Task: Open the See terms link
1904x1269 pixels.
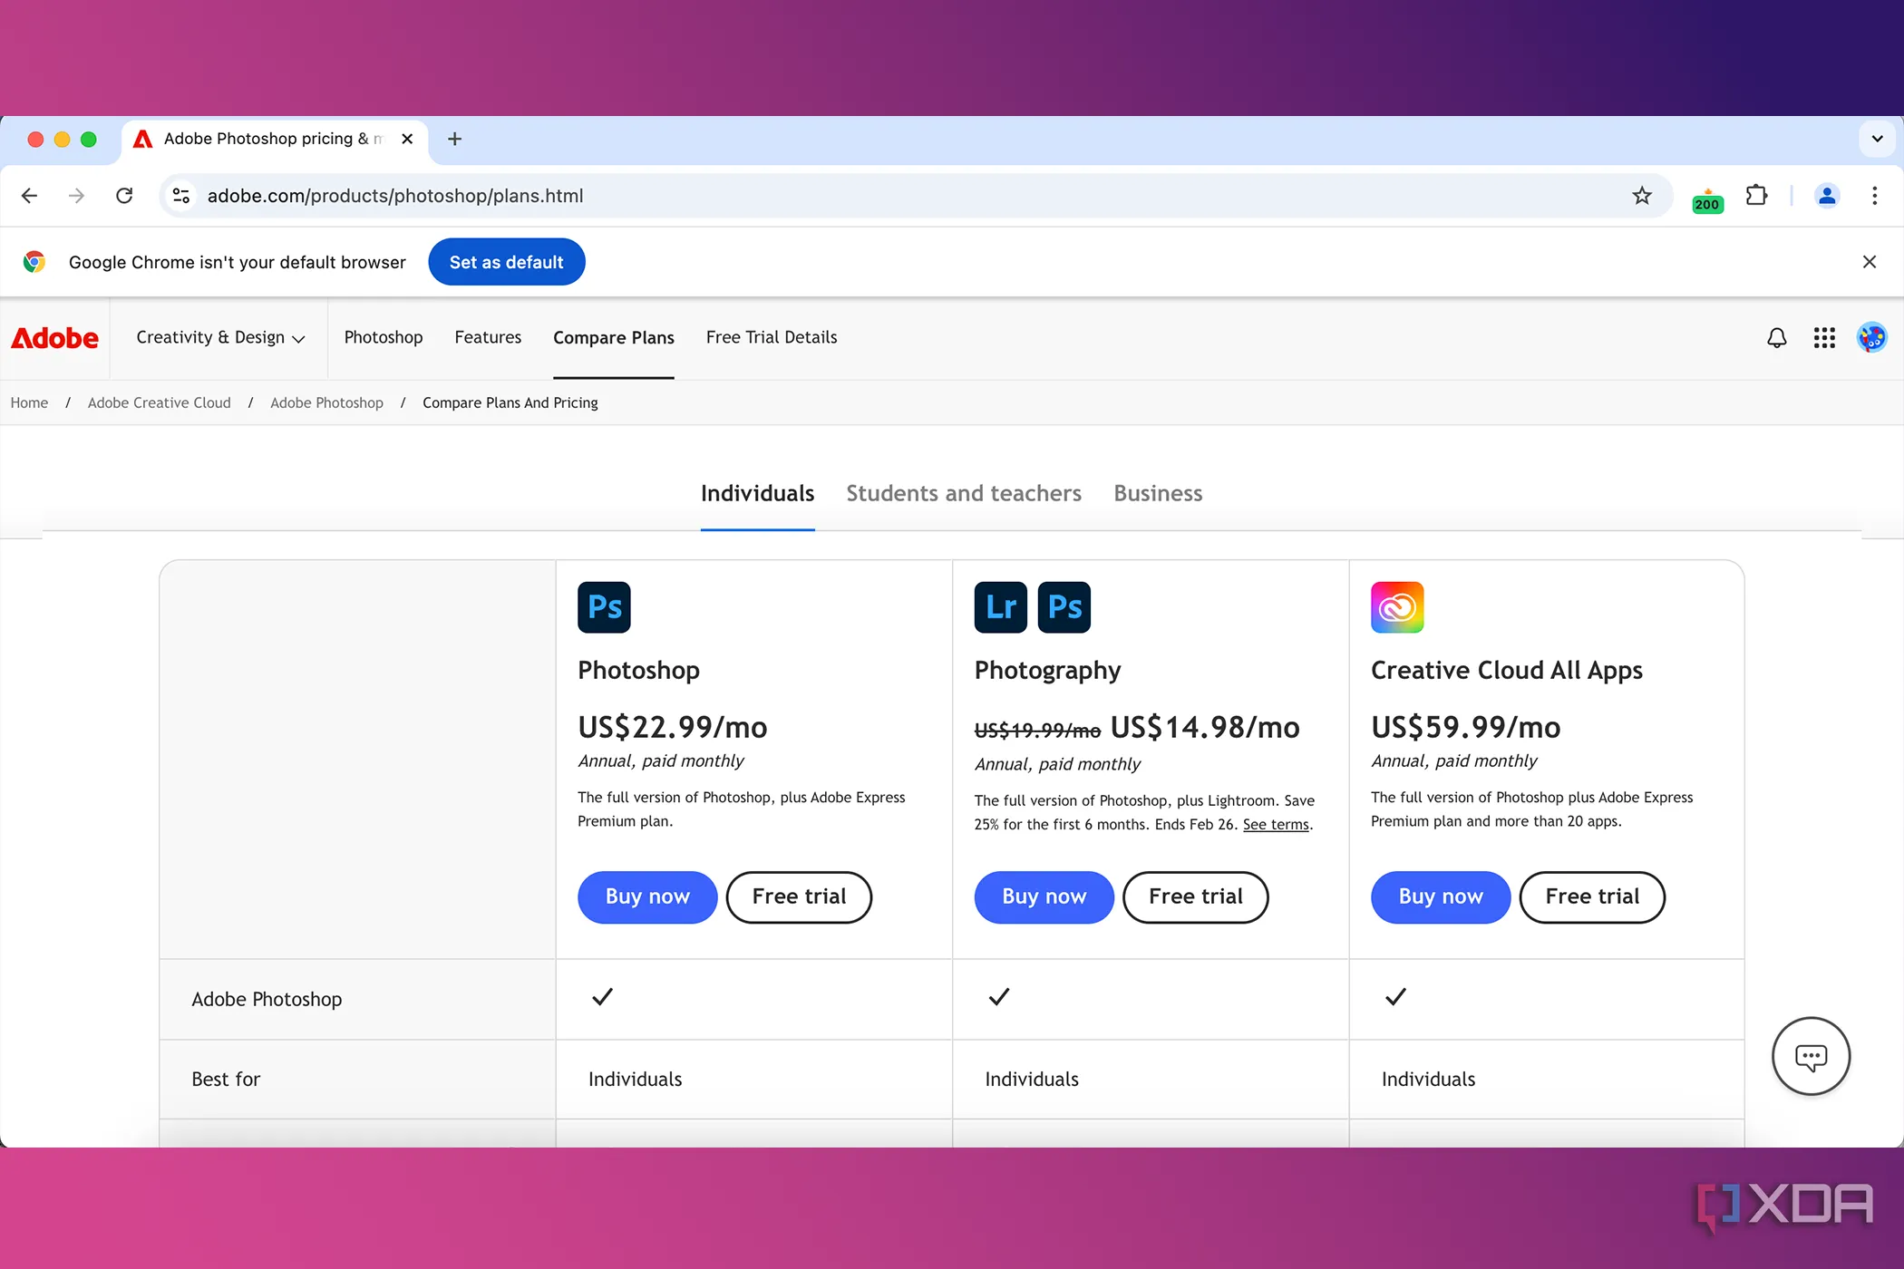Action: [1276, 825]
